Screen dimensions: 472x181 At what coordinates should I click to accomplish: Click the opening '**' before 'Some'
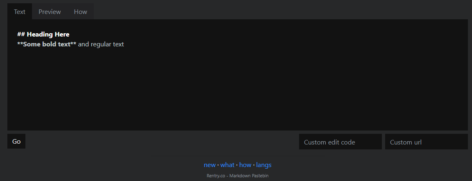click(20, 44)
